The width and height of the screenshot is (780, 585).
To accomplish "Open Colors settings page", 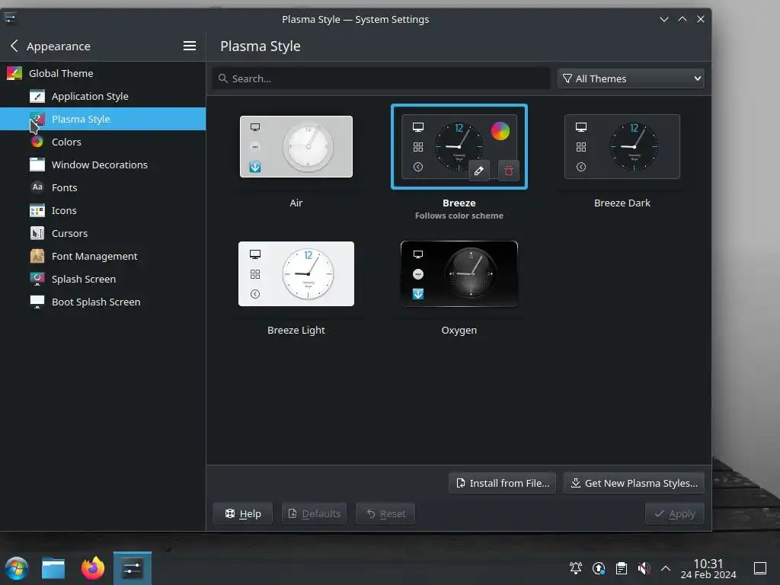I will (x=103, y=142).
